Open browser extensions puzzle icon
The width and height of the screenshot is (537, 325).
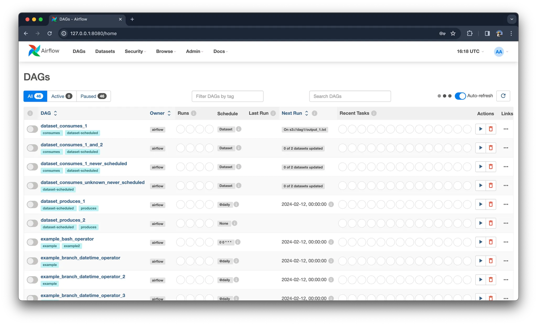[x=470, y=33]
